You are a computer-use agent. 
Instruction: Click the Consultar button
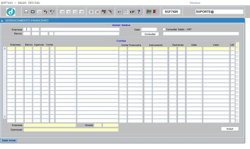(150, 34)
